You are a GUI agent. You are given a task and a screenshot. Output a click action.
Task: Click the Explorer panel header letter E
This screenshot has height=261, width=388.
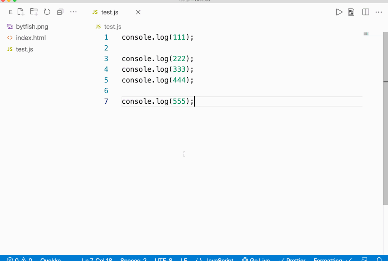(x=10, y=12)
